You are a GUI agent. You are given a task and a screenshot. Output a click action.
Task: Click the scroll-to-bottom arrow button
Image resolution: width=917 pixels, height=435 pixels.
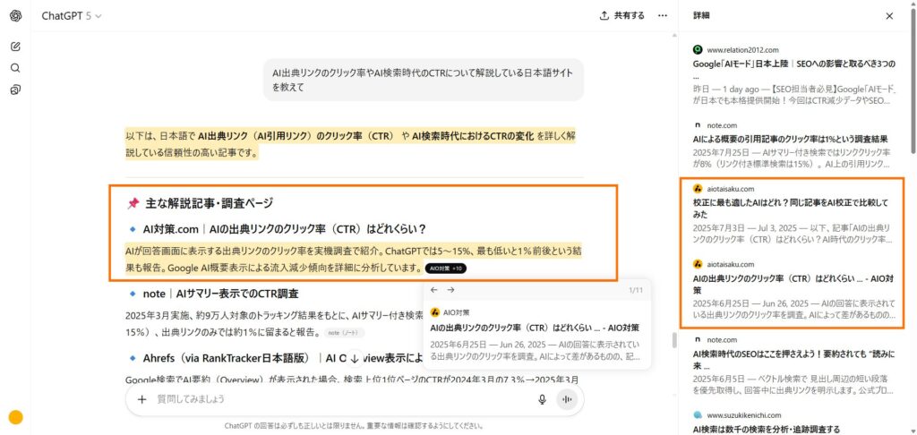pos(355,358)
